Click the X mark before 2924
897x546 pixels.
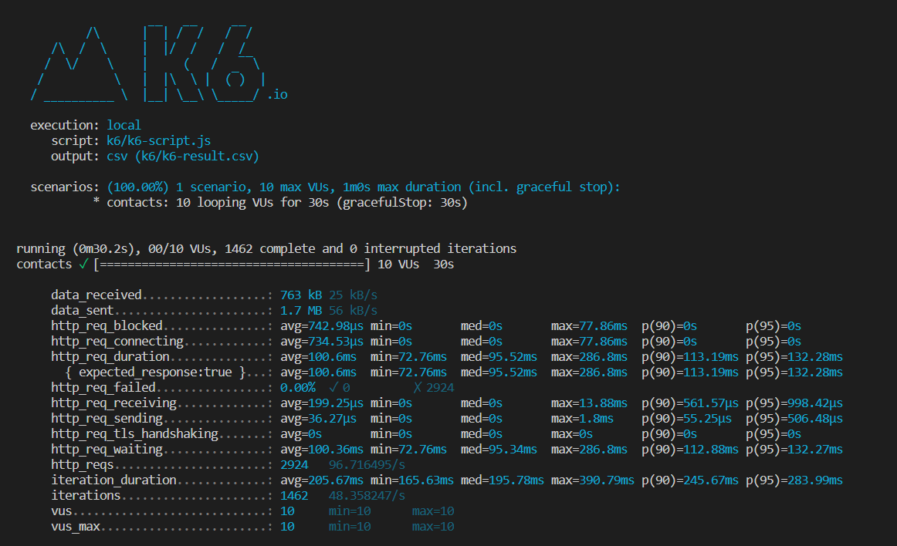pos(417,387)
